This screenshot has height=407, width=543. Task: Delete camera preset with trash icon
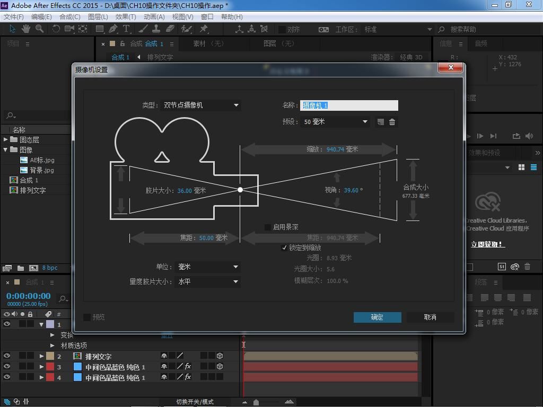(x=392, y=122)
